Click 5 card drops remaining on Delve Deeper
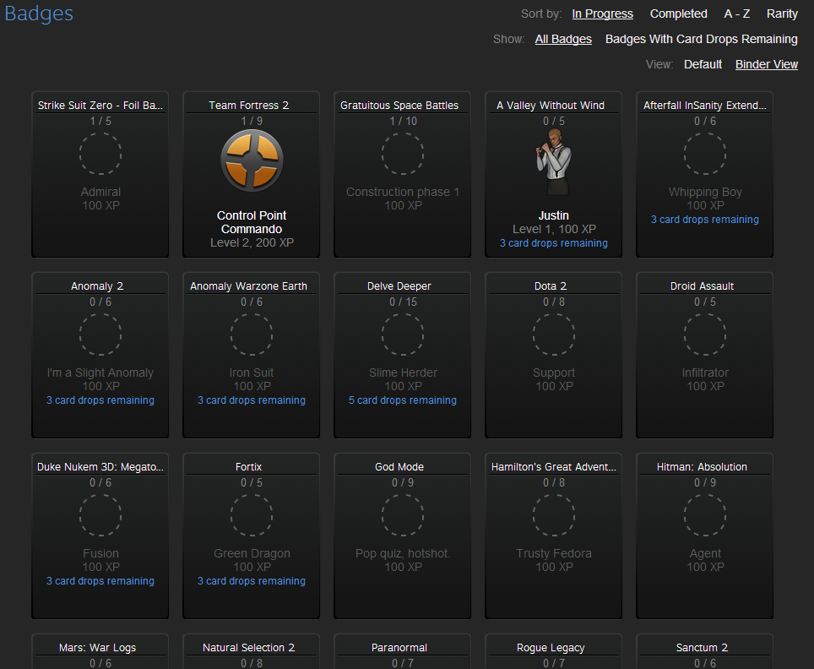The width and height of the screenshot is (814, 669). tap(402, 400)
